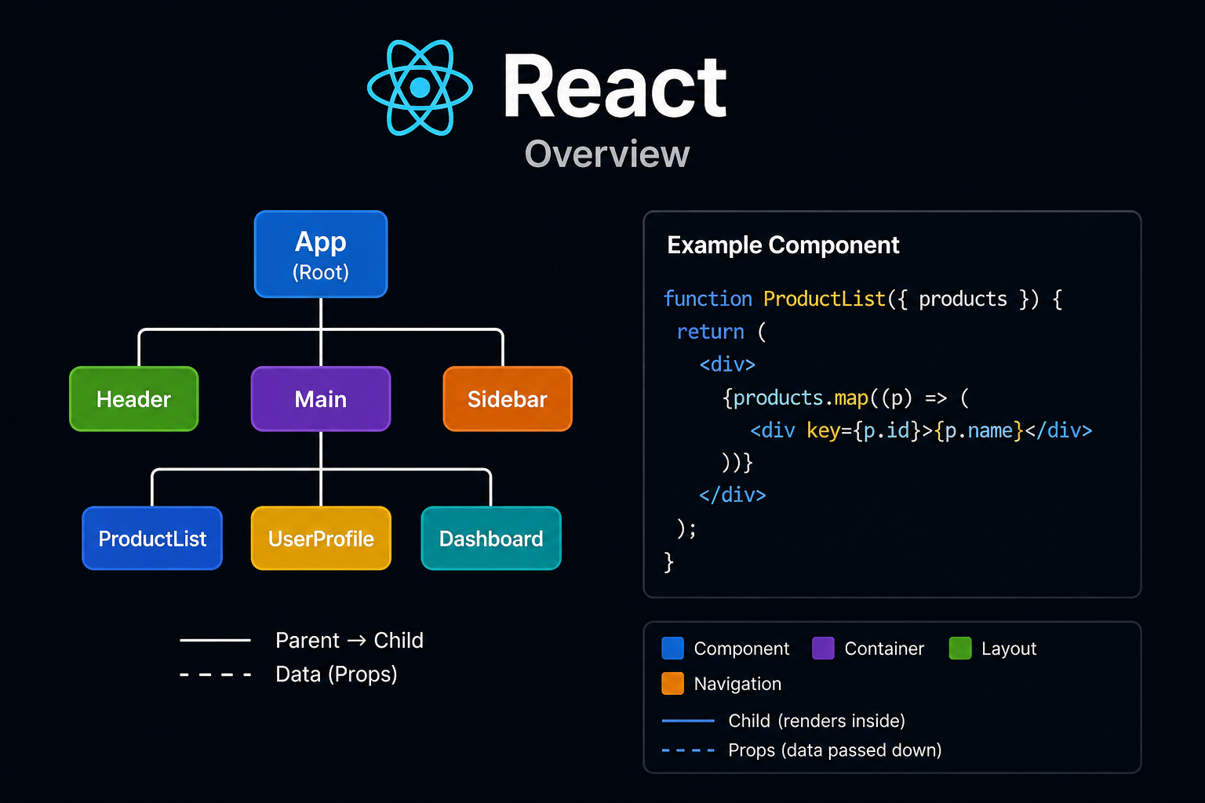Click the 'Example Component' heading
1205x803 pixels.
click(x=783, y=245)
